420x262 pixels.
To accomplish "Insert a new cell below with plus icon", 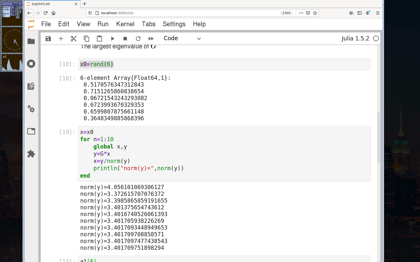I will 61,39.
